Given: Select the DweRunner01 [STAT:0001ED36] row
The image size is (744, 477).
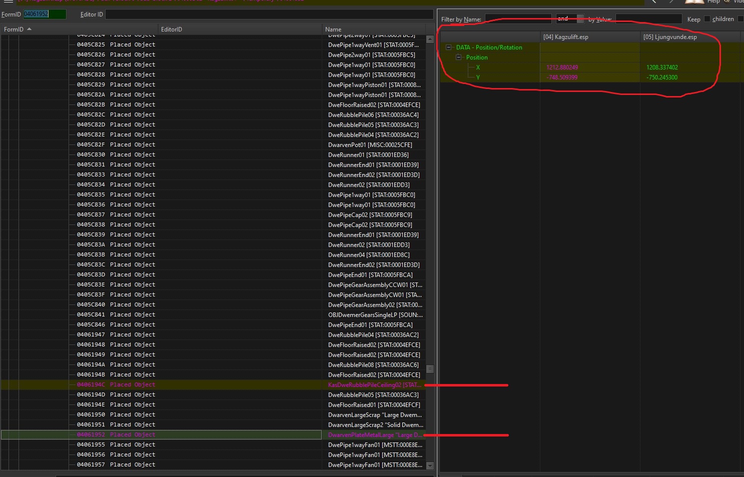Looking at the screenshot, I should pos(214,154).
